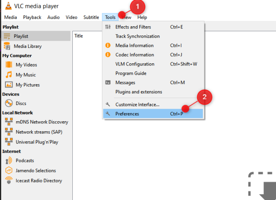Open the Media menu
Viewport: 276px width, 200px height.
pos(10,17)
